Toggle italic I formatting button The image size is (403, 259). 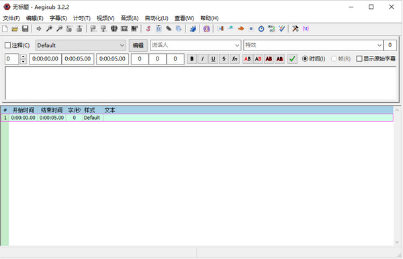pyautogui.click(x=203, y=59)
